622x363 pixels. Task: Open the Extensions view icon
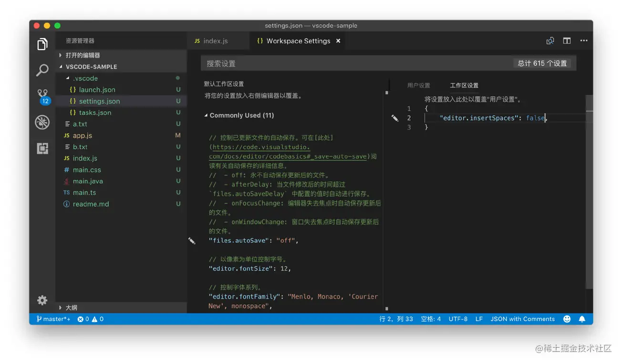42,148
